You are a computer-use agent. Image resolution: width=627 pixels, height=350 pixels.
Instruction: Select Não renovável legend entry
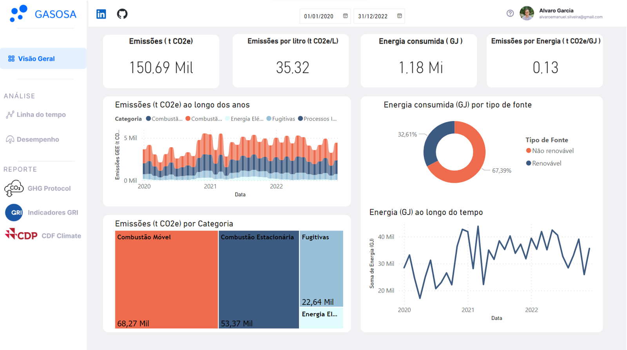[549, 151]
